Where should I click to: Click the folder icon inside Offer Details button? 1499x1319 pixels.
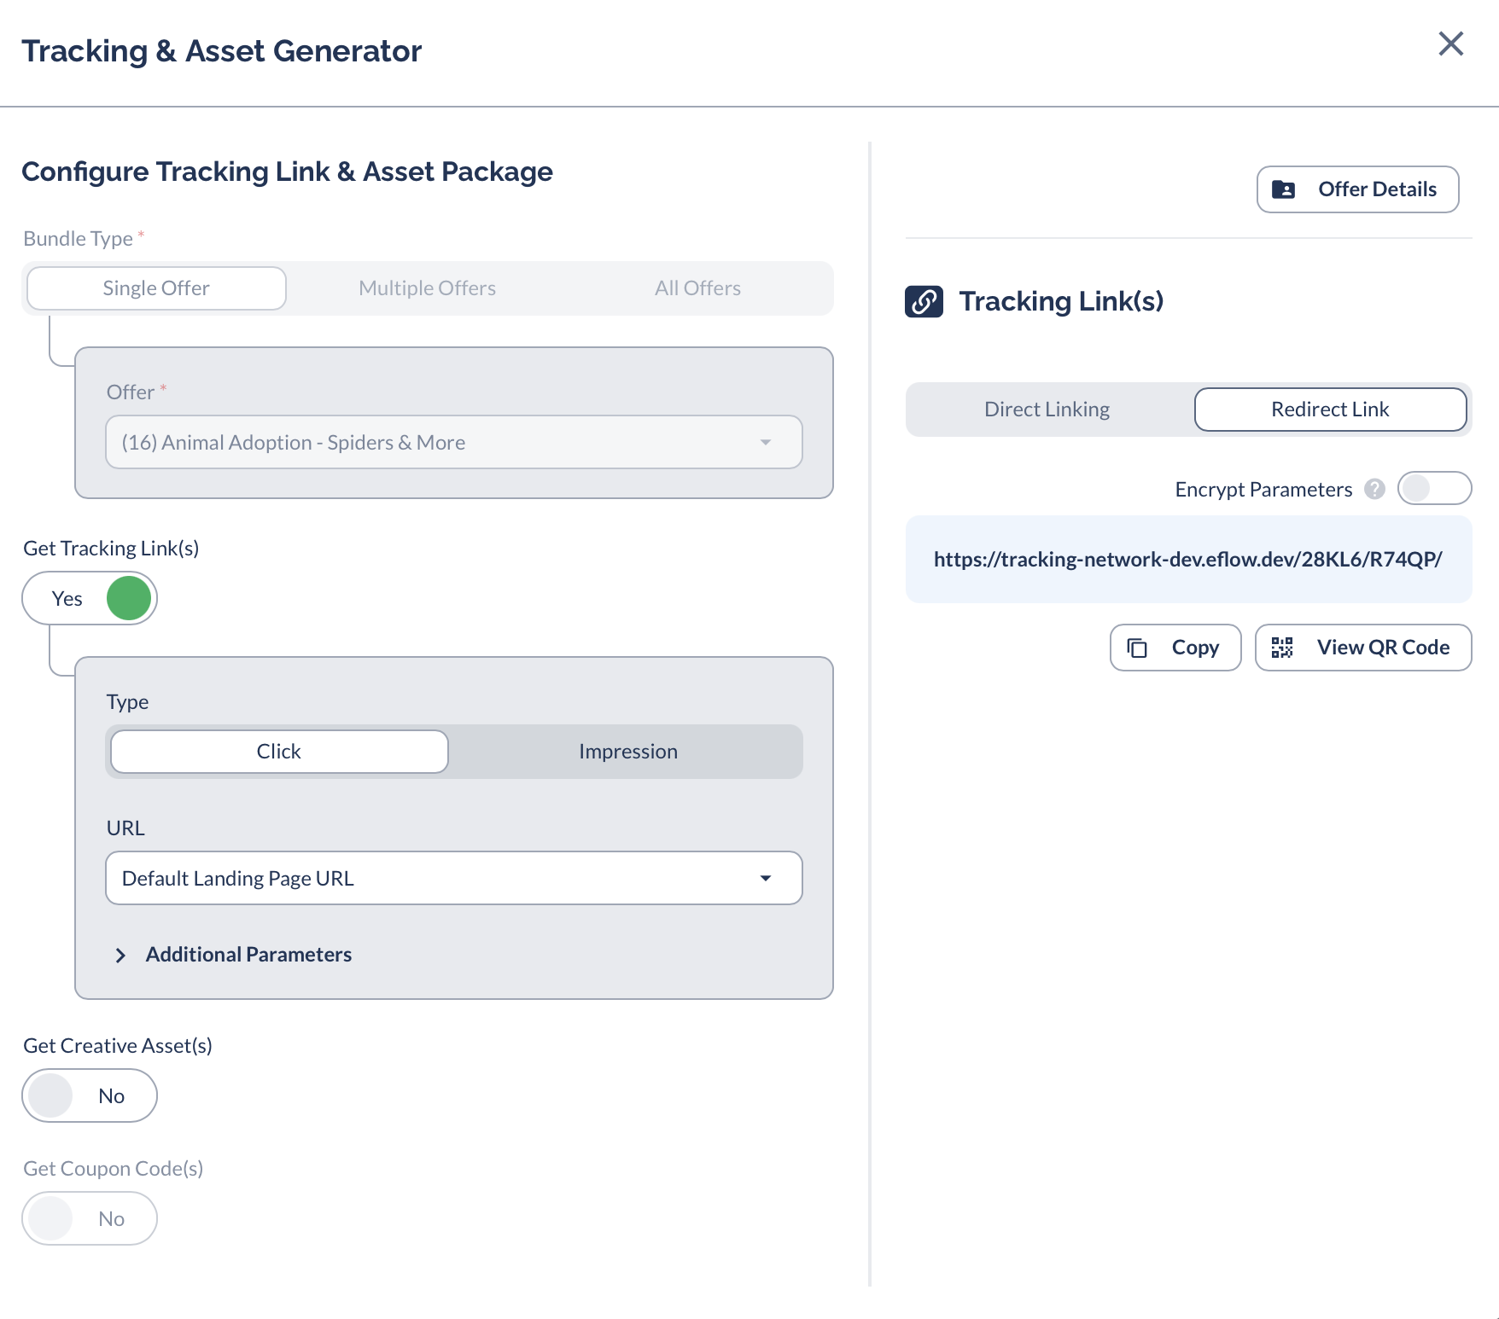(1286, 189)
